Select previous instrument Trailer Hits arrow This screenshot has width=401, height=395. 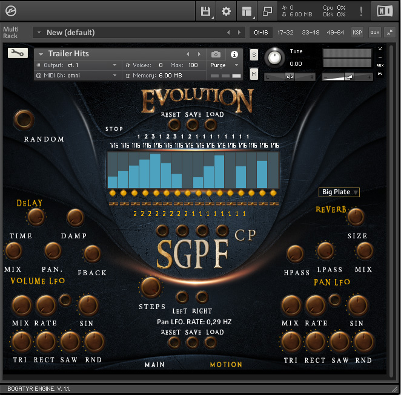click(188, 54)
